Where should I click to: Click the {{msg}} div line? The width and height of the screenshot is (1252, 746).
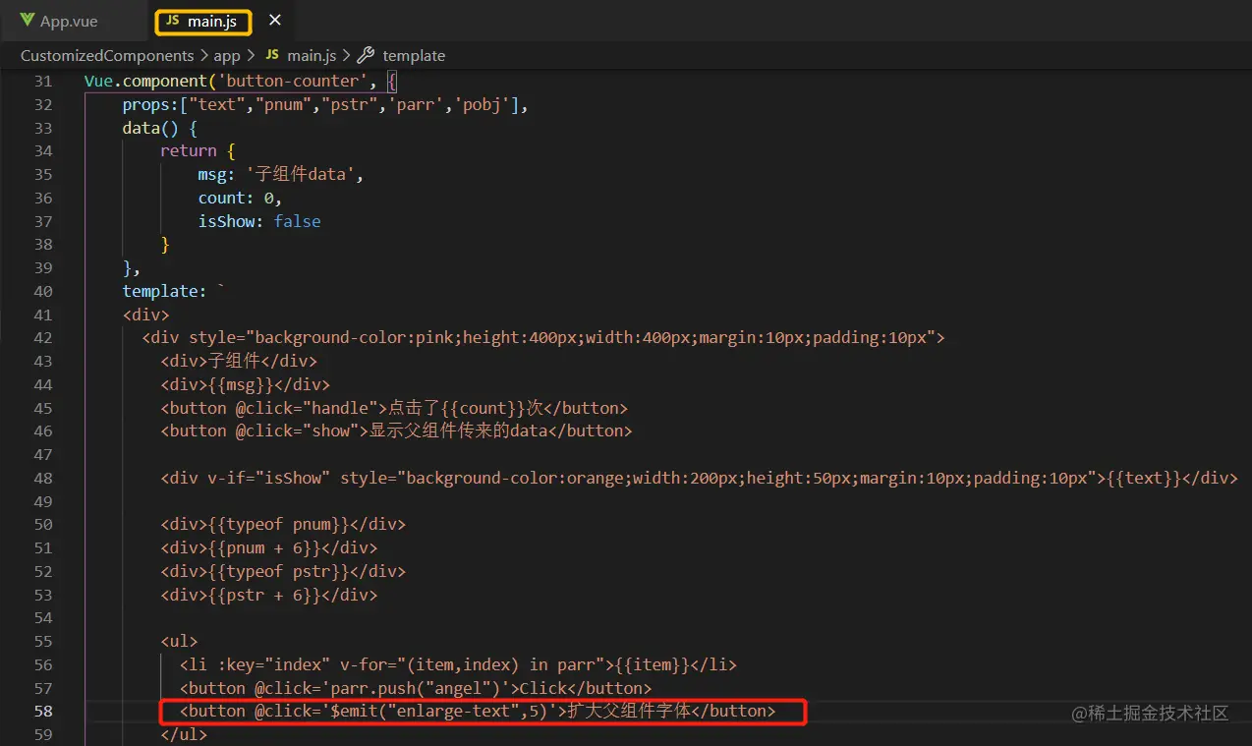(246, 384)
